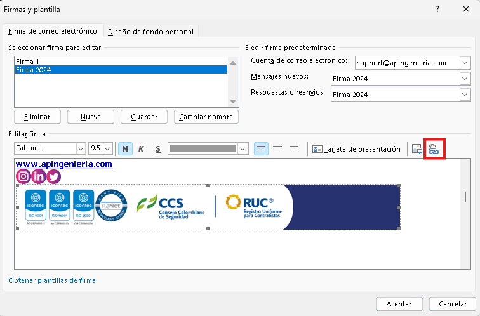Click the signature list scroll down arrow

coord(233,102)
